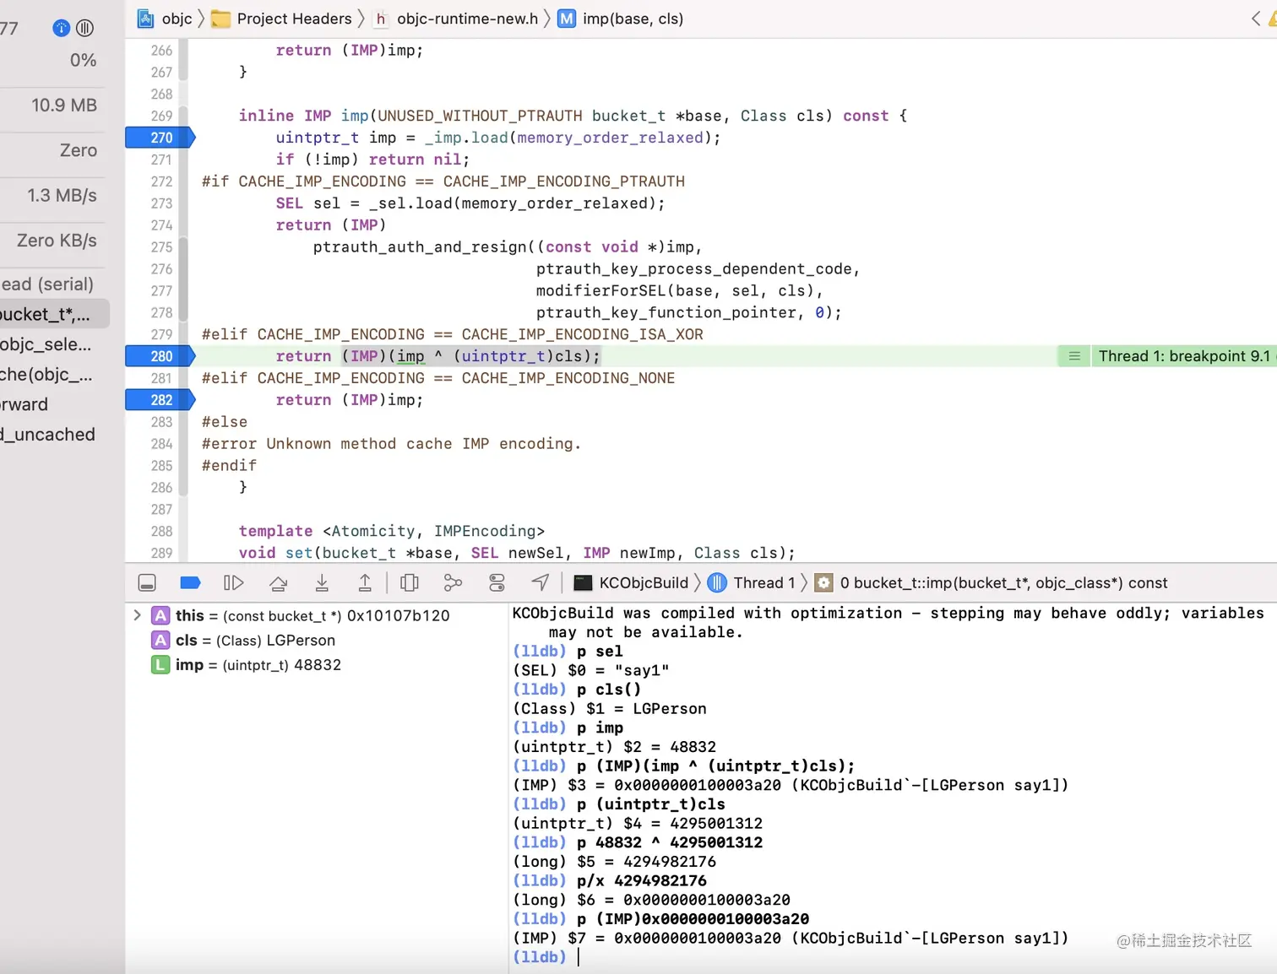The width and height of the screenshot is (1277, 974).
Task: Click Thread 1: breakpoint 9.1 annotation
Action: click(1184, 356)
